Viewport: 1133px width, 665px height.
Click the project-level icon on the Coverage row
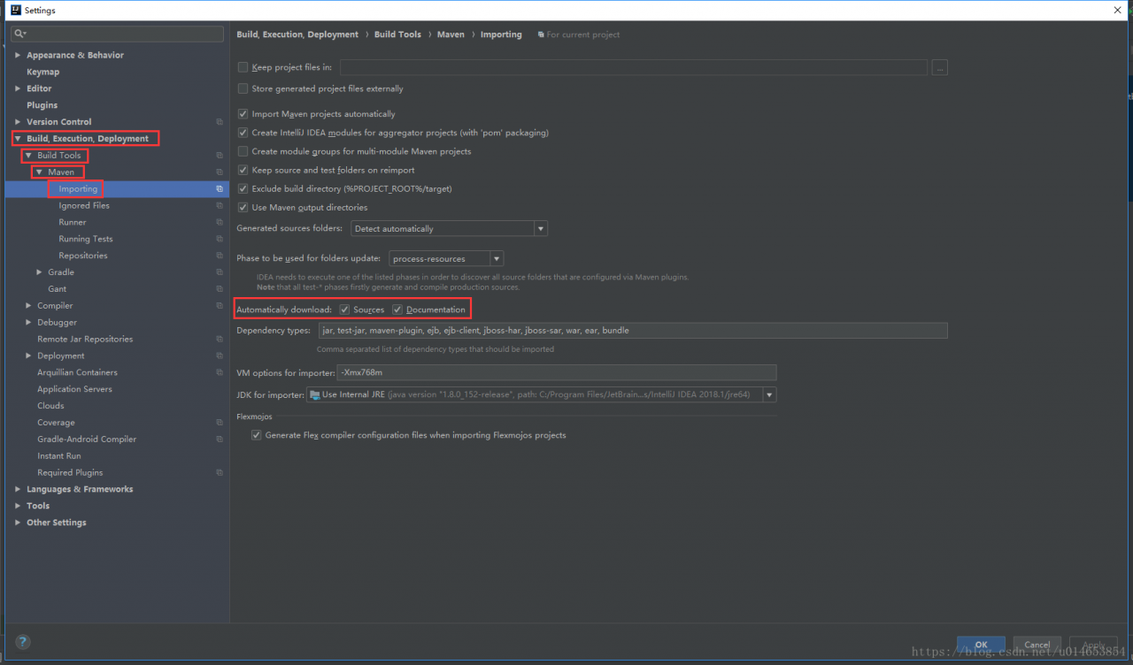220,423
